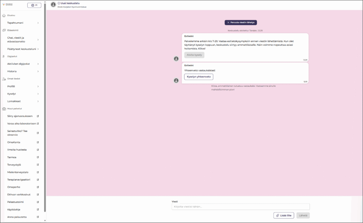Open the Lomakkeet menu item
This screenshot has width=363, height=223.
coord(23,101)
